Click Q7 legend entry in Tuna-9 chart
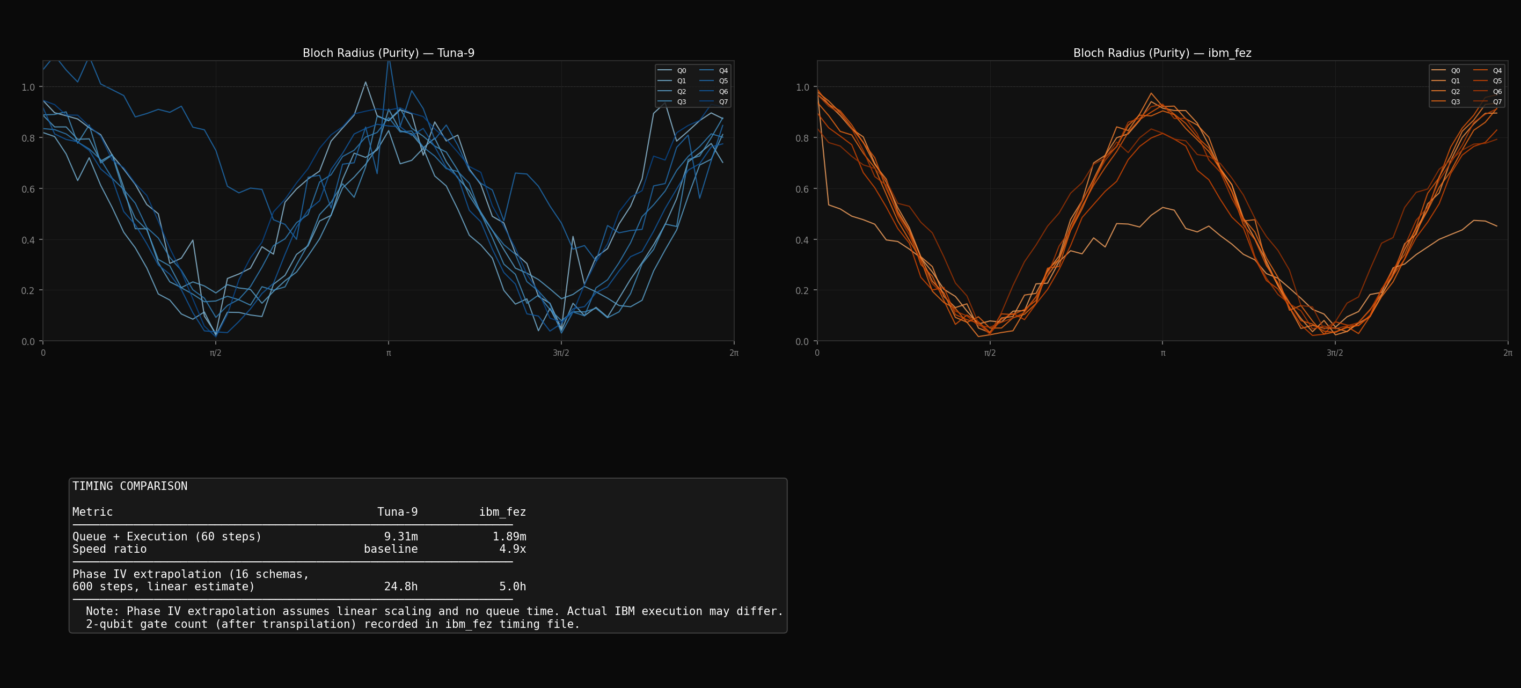The width and height of the screenshot is (1521, 688). [723, 102]
